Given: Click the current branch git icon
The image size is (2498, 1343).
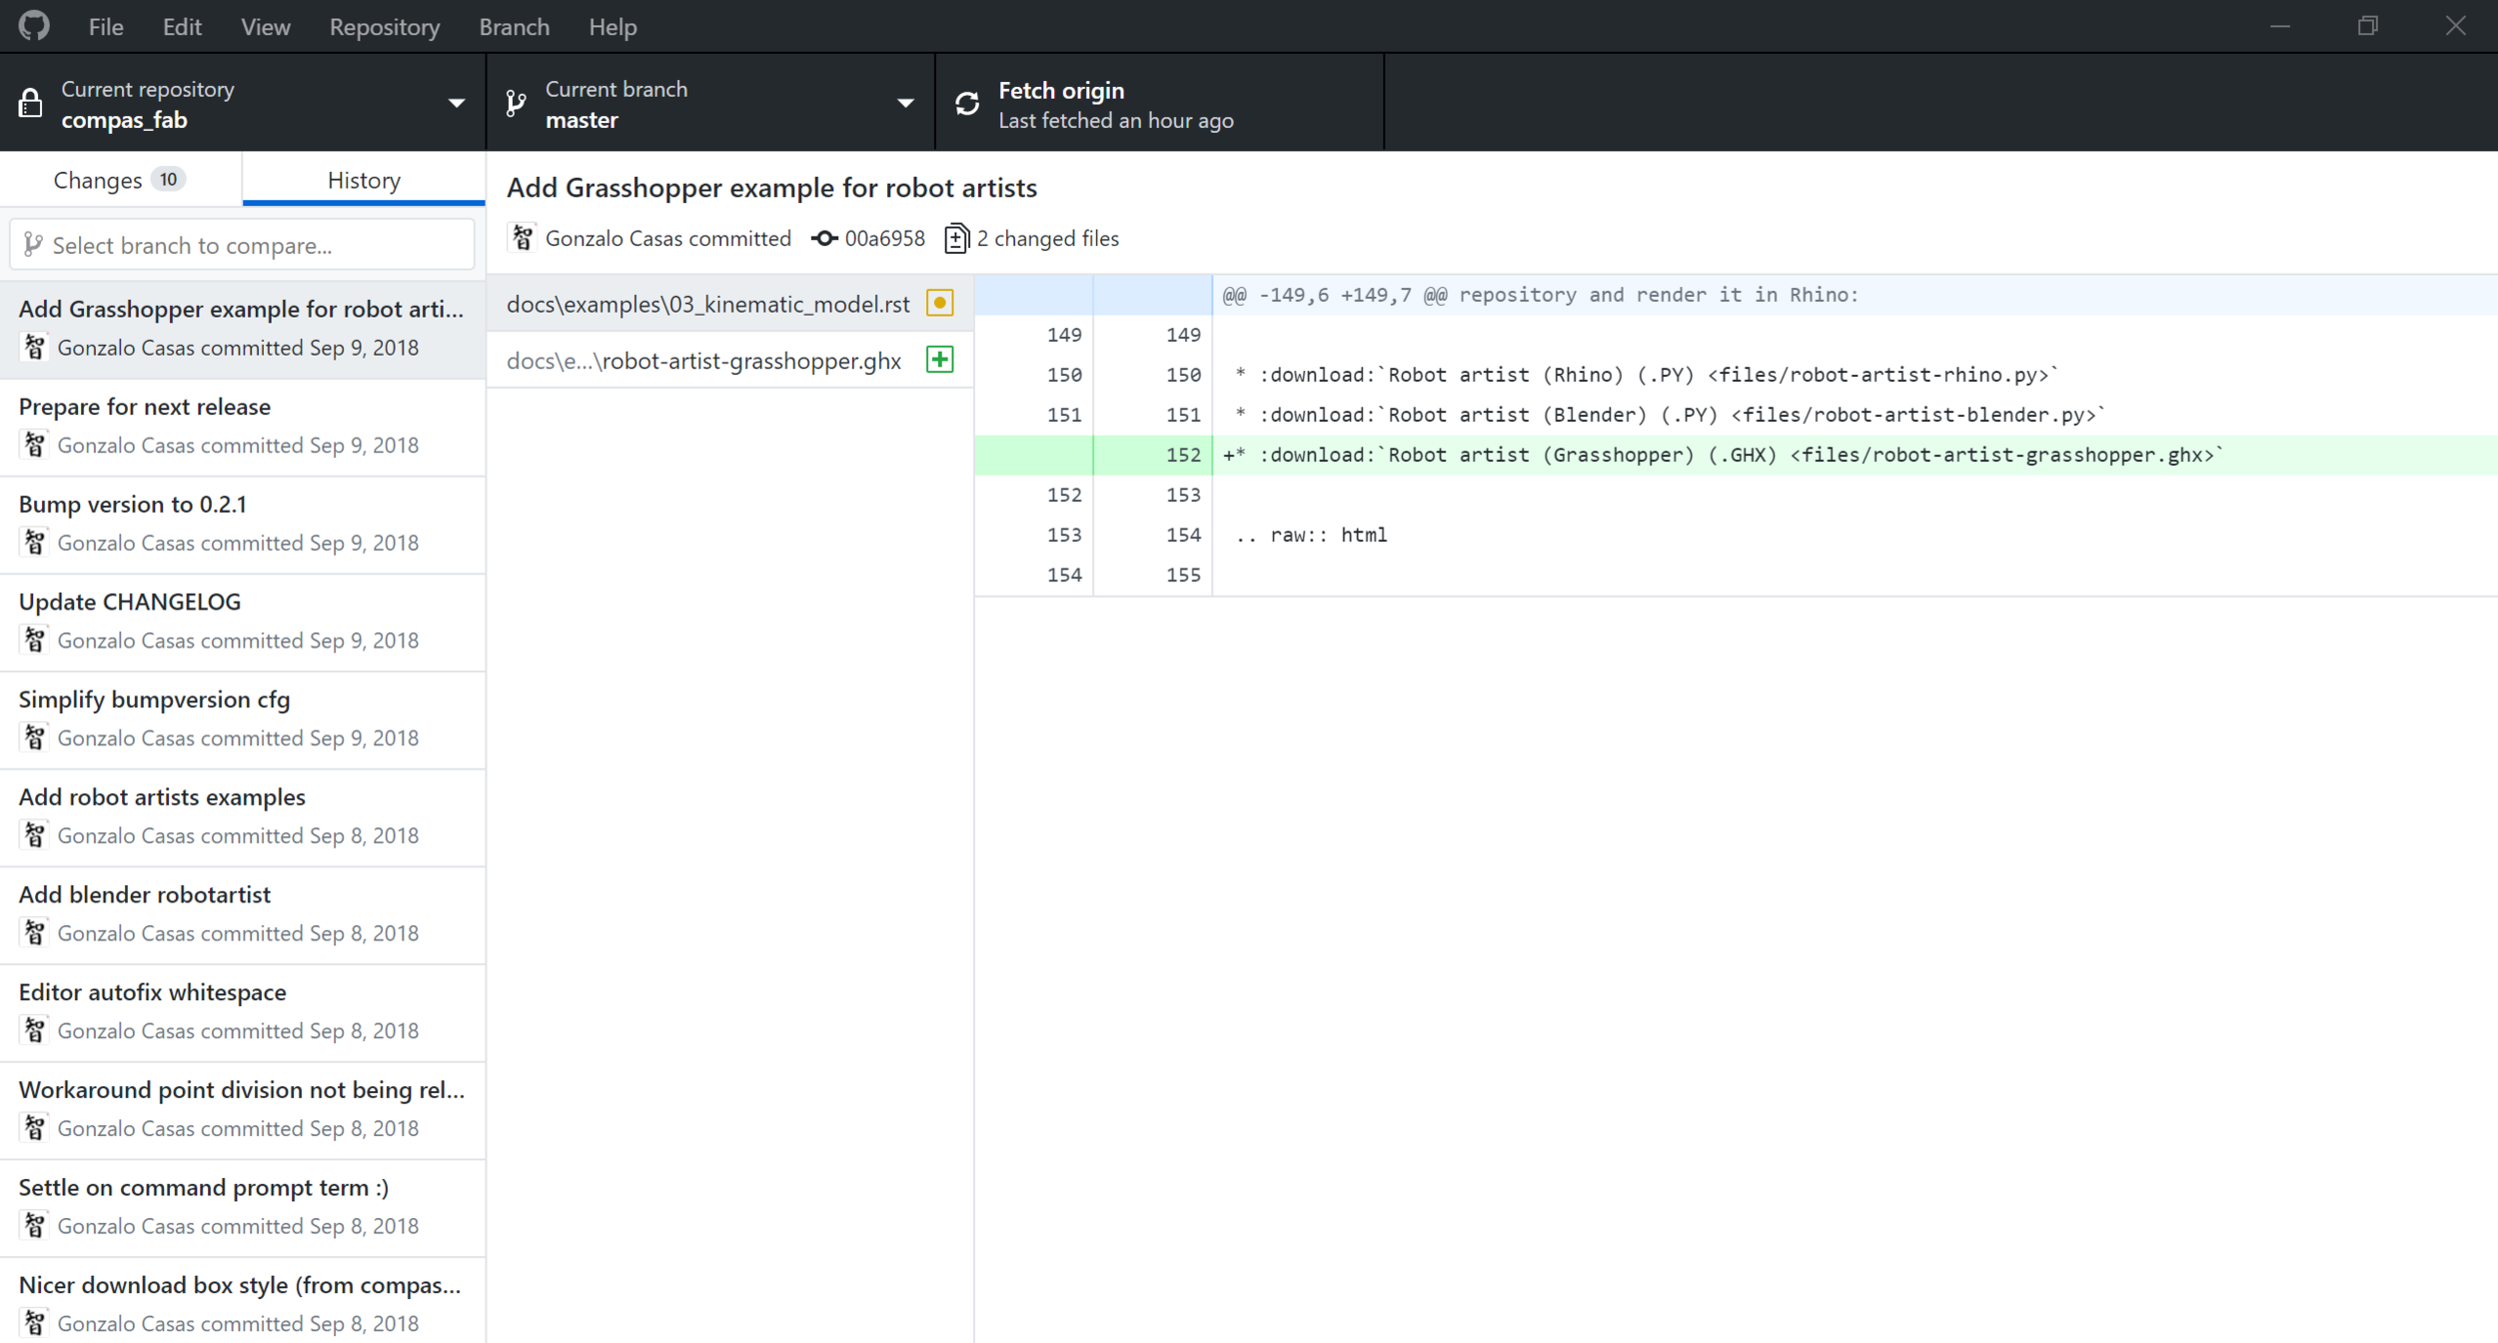Looking at the screenshot, I should point(516,103).
